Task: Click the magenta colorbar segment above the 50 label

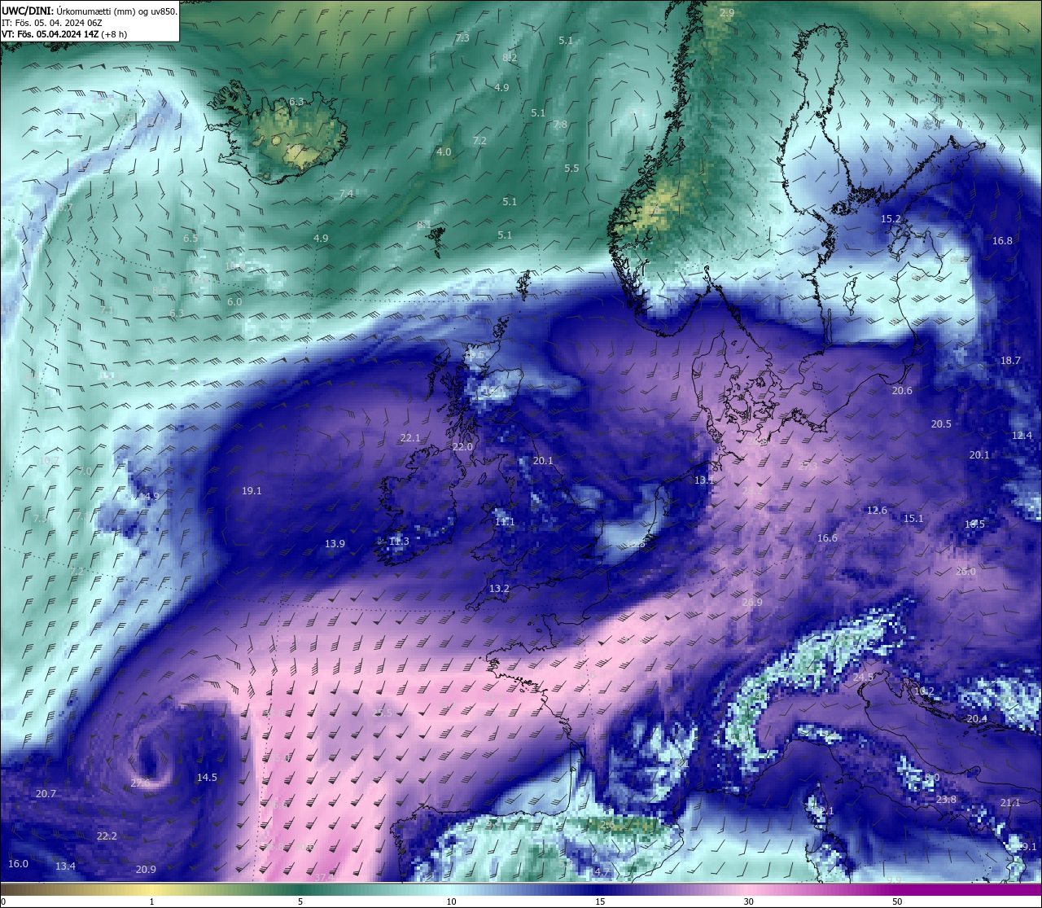Action: [x=897, y=889]
